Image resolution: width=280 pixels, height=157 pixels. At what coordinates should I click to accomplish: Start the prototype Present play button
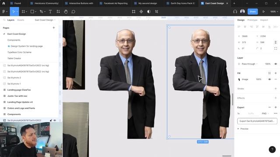click(263, 12)
